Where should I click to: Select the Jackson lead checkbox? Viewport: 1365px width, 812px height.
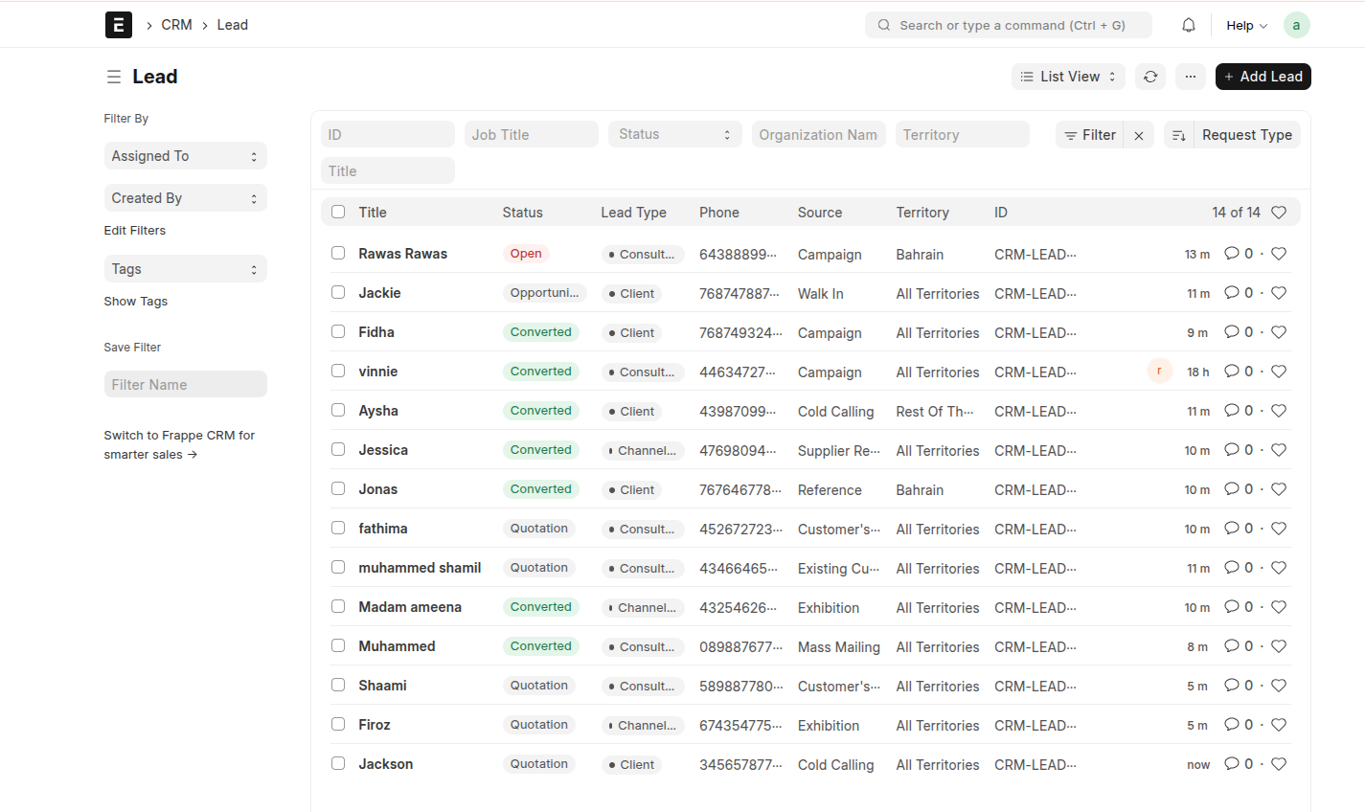338,763
